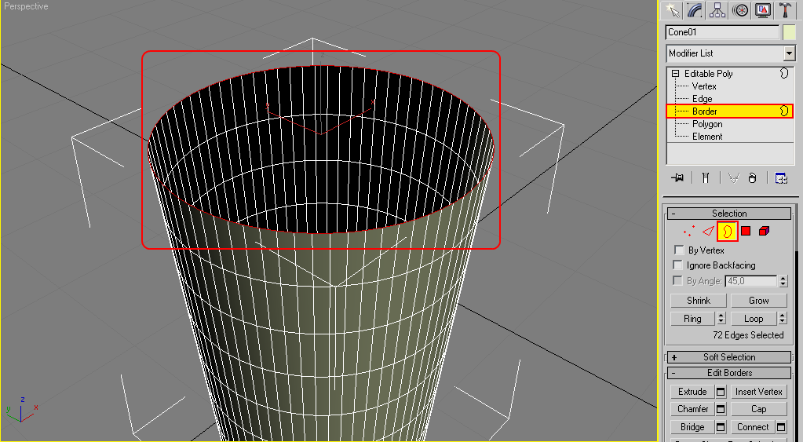This screenshot has height=442, width=803.
Task: Click the Insert Vertex button
Action: pos(758,392)
